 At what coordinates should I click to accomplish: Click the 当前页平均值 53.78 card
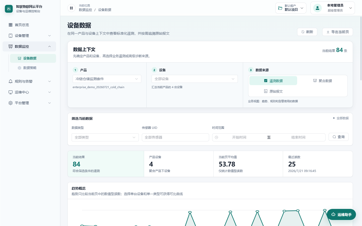(248, 164)
